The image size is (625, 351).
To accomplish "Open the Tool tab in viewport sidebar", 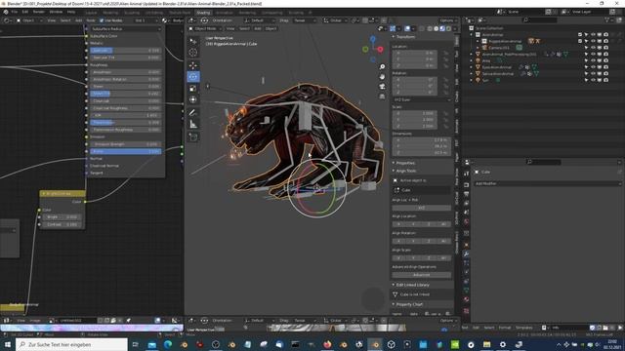I will point(456,54).
